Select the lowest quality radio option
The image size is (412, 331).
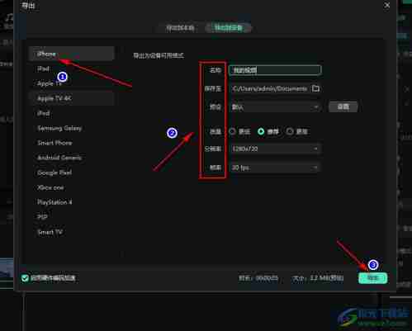[x=232, y=131]
